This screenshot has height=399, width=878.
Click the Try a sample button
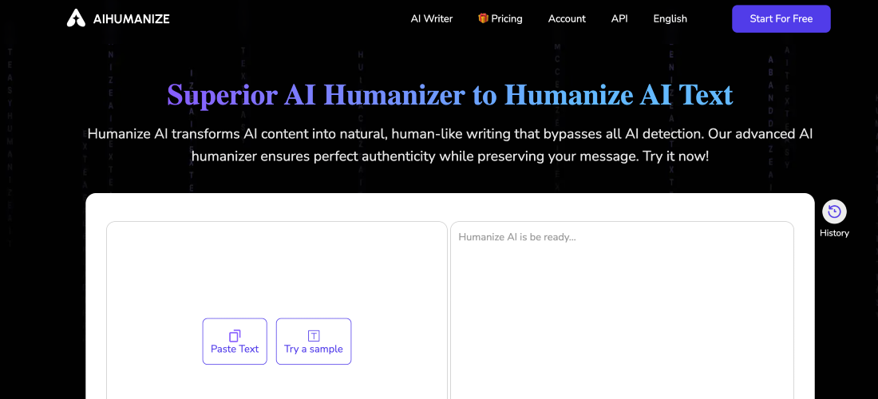pyautogui.click(x=314, y=342)
